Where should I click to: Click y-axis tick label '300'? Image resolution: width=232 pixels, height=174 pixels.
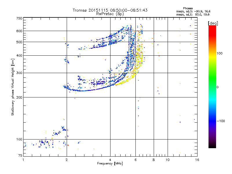click(19, 73)
